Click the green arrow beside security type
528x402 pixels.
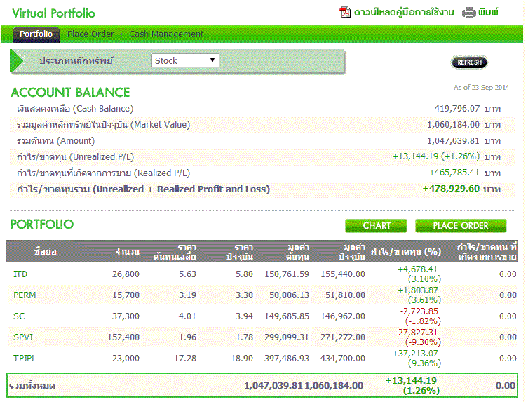[x=18, y=61]
